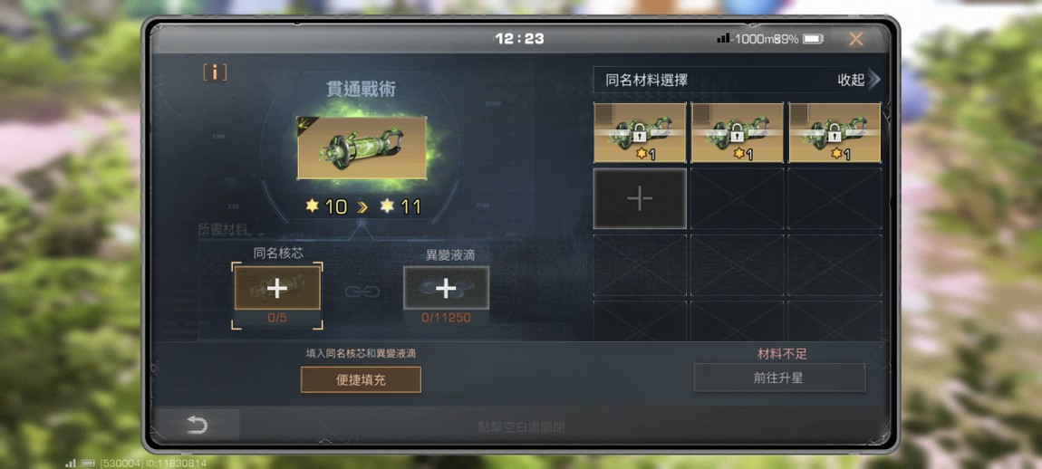
Task: Select the second locked core thumbnail
Action: click(737, 132)
